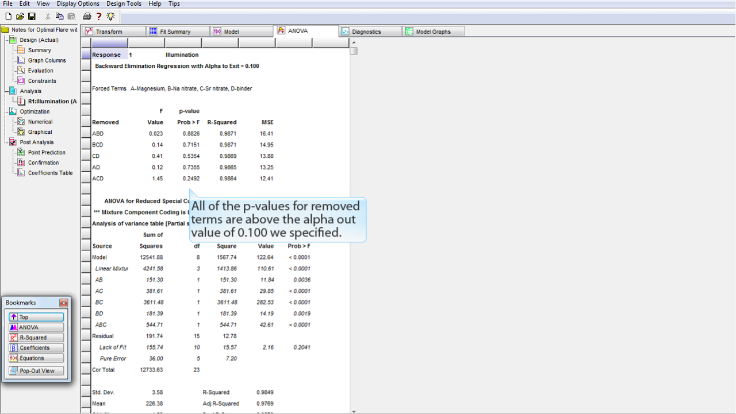Switch to the Model Graphs tab

click(433, 32)
